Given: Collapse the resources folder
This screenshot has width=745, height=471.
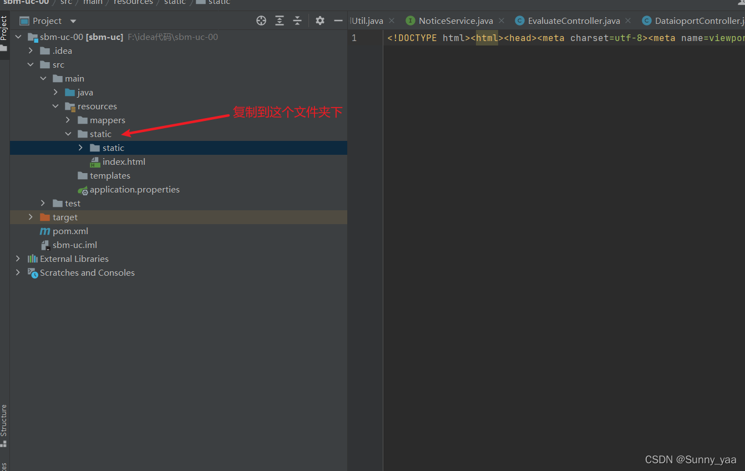Looking at the screenshot, I should [55, 106].
